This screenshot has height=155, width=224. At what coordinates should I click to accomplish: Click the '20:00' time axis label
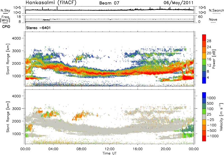pyautogui.click(x=166, y=149)
